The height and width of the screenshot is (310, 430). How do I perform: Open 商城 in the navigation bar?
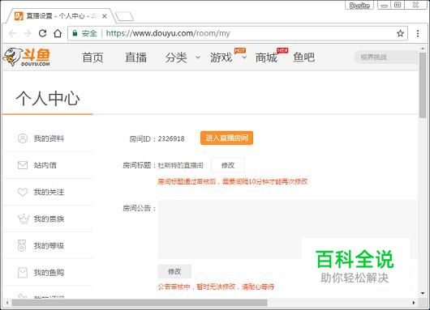point(266,57)
